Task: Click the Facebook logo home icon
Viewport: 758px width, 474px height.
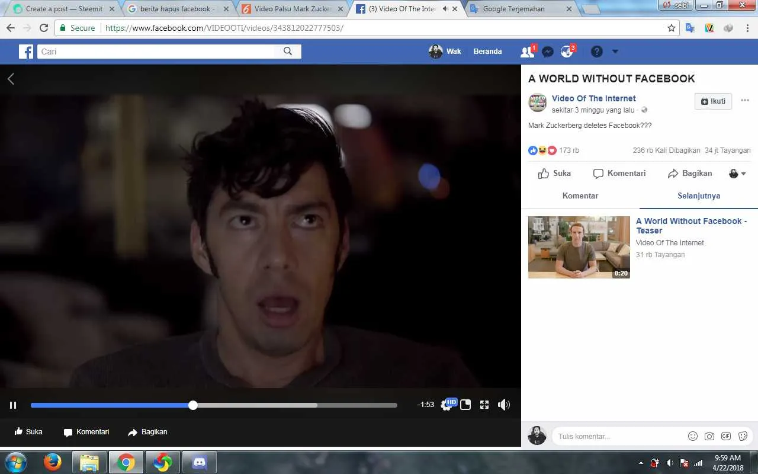Action: (x=26, y=52)
